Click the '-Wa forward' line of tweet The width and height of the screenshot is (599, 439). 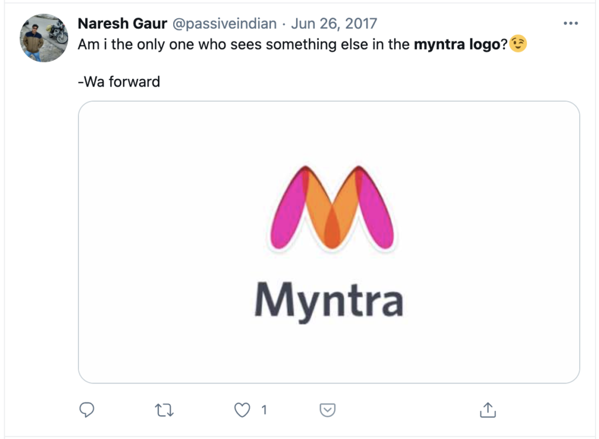119,82
